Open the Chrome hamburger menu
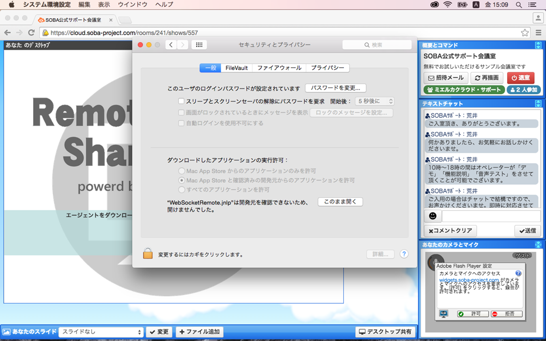 tap(539, 33)
